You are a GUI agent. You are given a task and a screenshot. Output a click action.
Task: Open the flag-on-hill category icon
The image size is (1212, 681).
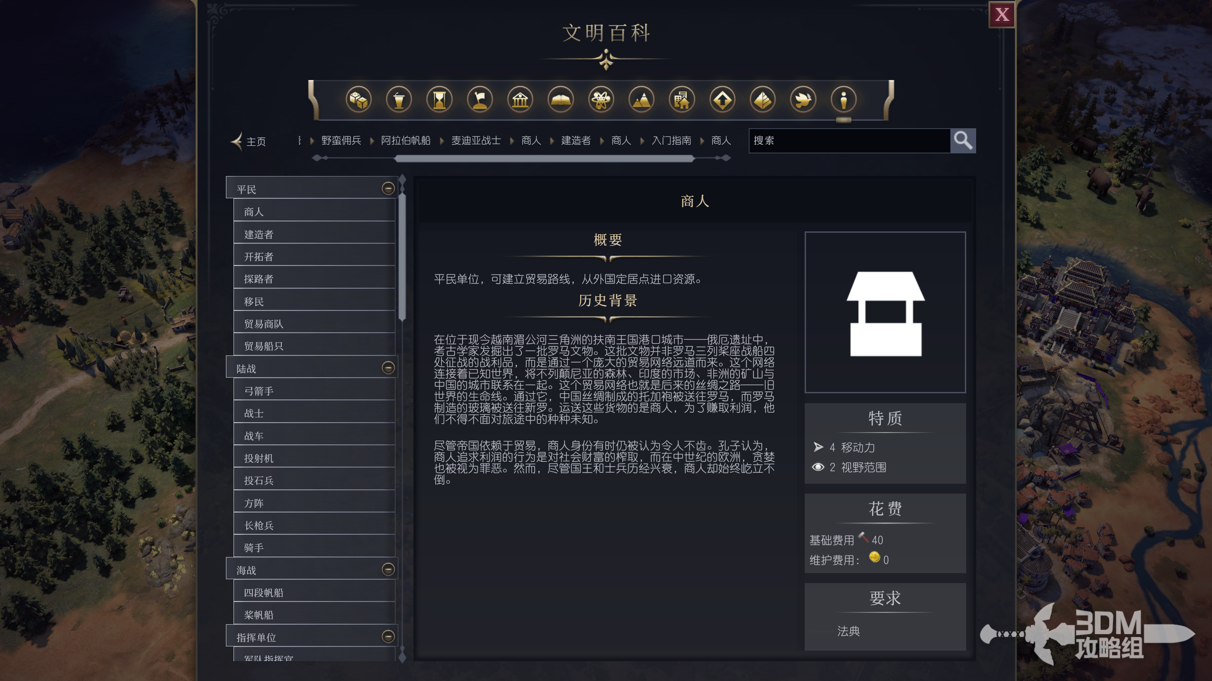tap(479, 100)
